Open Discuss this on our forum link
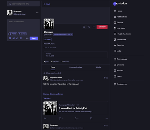 point(53,94)
